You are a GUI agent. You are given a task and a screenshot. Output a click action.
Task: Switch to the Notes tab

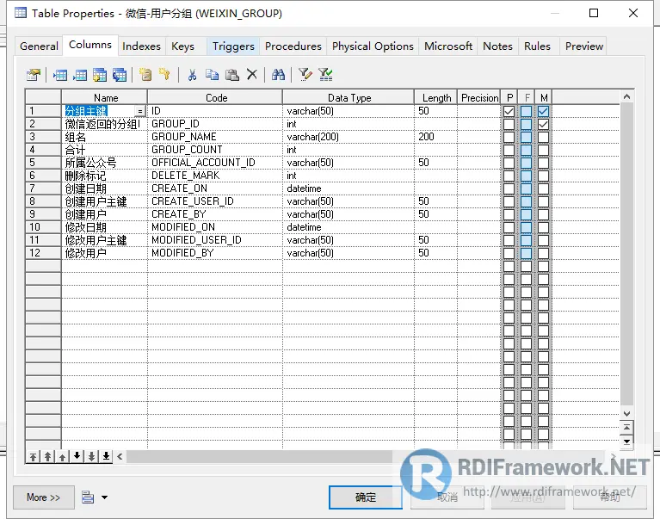pos(497,46)
